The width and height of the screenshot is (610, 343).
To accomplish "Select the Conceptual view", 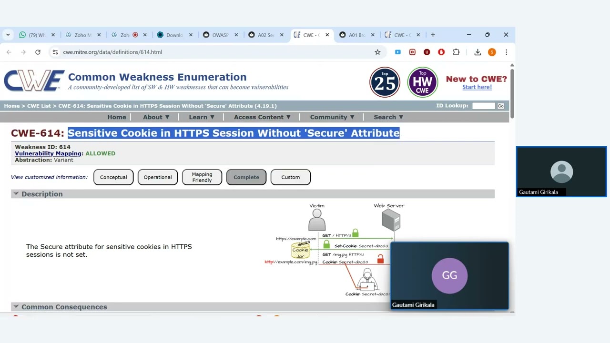I will pos(113,177).
